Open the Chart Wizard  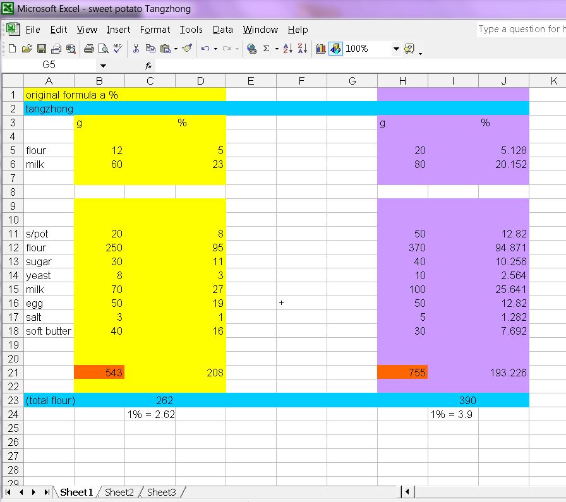pyautogui.click(x=321, y=49)
